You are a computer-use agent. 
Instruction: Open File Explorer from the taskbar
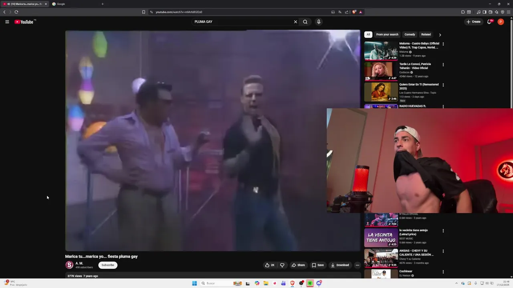[266, 283]
